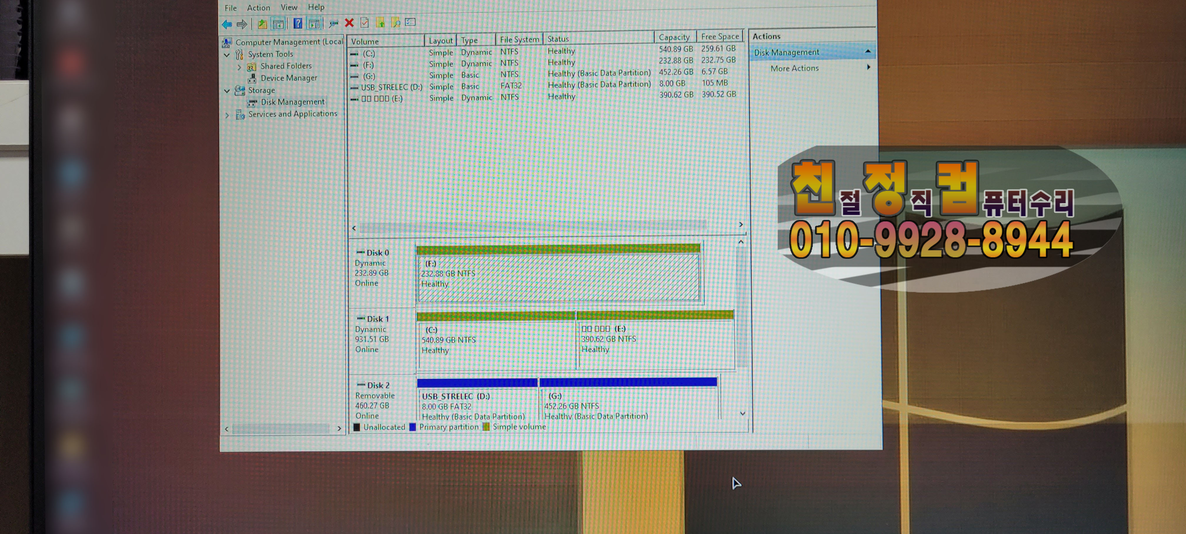
Task: Open the Action menu
Action: coord(258,8)
